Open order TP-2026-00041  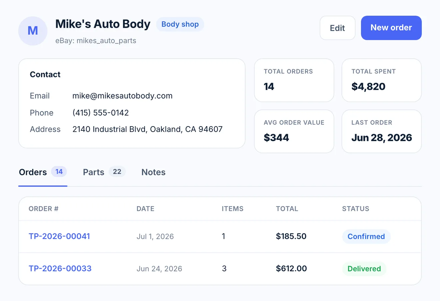(x=59, y=236)
